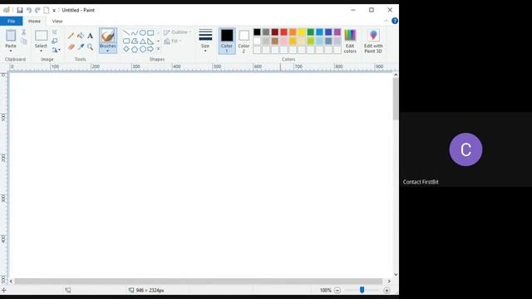Screen dimensions: 532x299
Task: Activate the Color 2 background button
Action: point(244,41)
